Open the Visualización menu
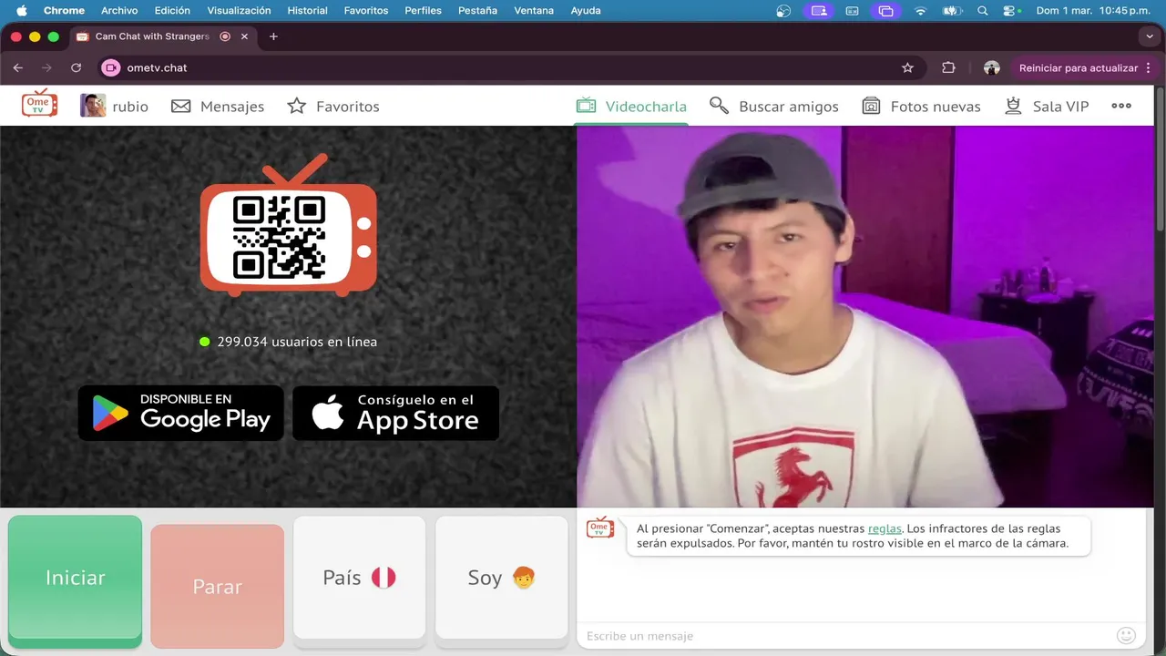The height and width of the screenshot is (656, 1166). (x=239, y=11)
